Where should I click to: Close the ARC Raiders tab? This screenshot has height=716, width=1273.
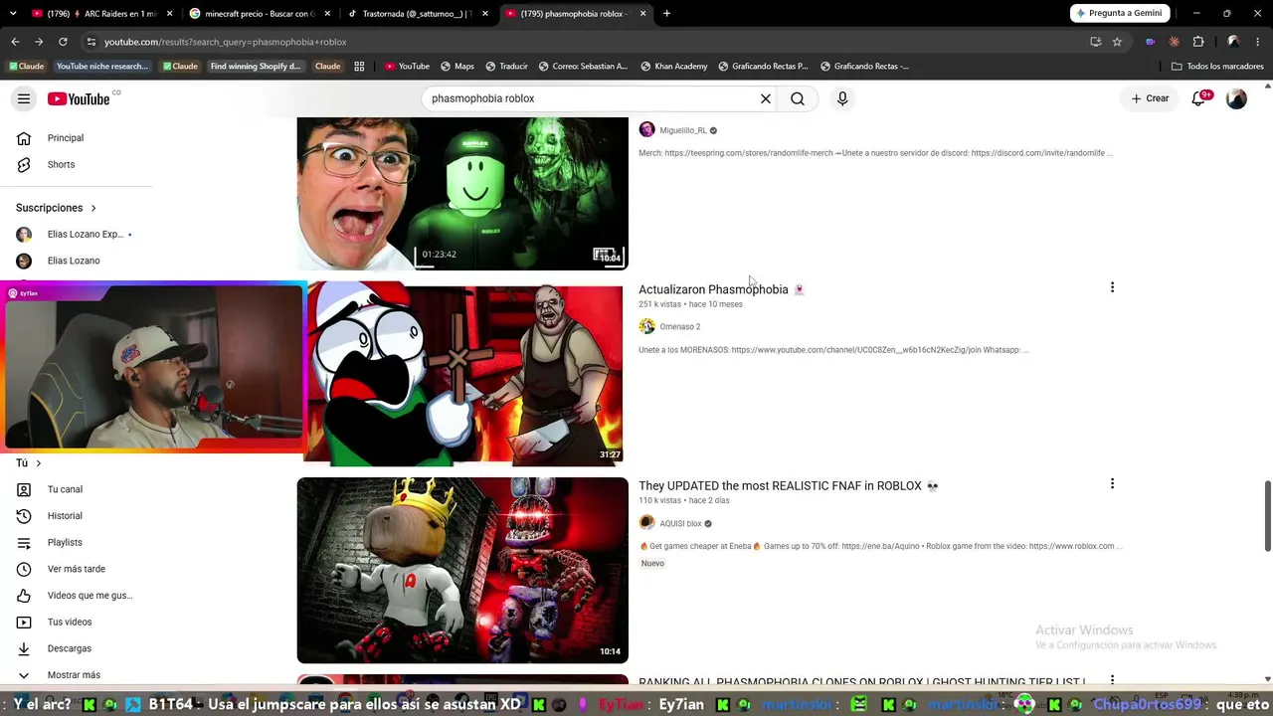[170, 14]
